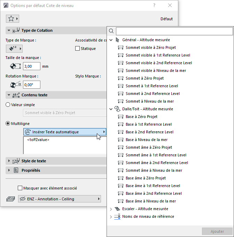Select Sommet à 1st Reference Level

pos(152,86)
